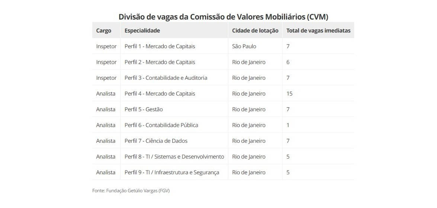The image size is (437, 208).
Task: Click the Cargo column header
Action: pos(104,31)
